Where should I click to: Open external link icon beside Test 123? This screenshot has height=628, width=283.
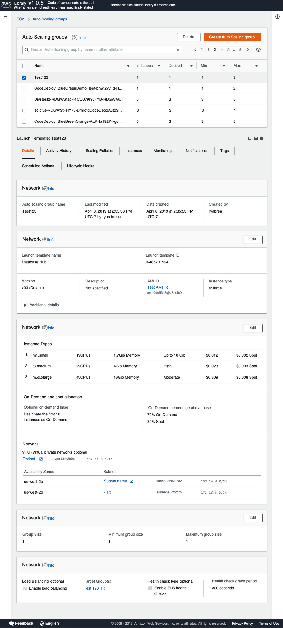pyautogui.click(x=103, y=588)
